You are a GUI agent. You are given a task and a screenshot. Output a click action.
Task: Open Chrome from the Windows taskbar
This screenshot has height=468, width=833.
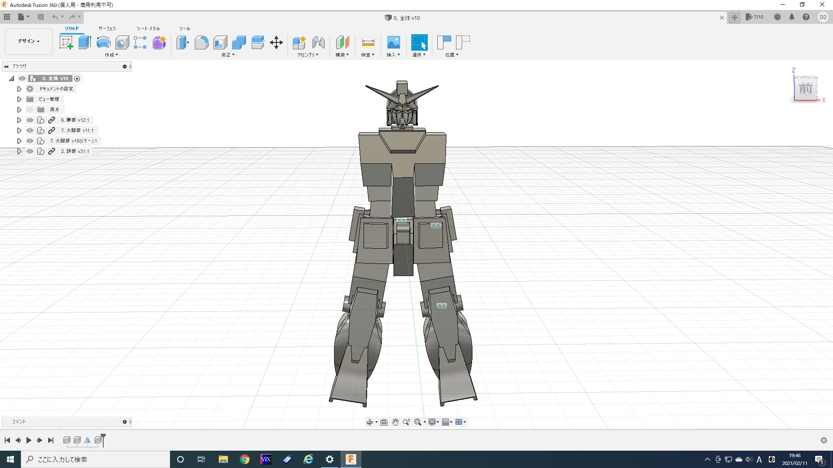pyautogui.click(x=245, y=459)
